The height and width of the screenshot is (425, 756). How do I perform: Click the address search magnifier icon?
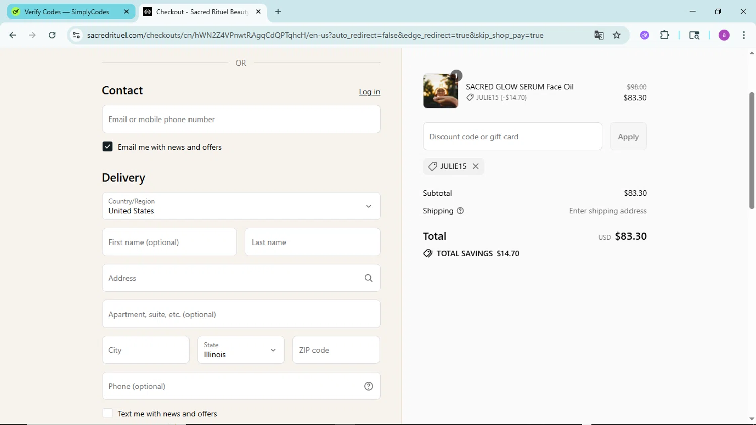pyautogui.click(x=369, y=278)
